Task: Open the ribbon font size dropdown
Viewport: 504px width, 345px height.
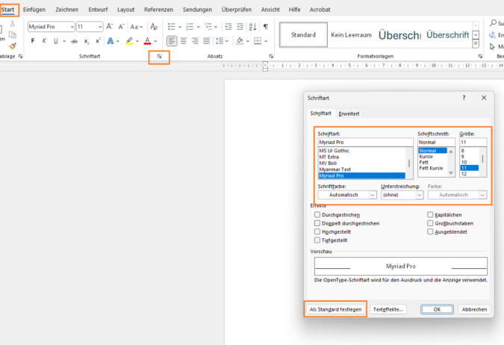Action: tap(100, 26)
